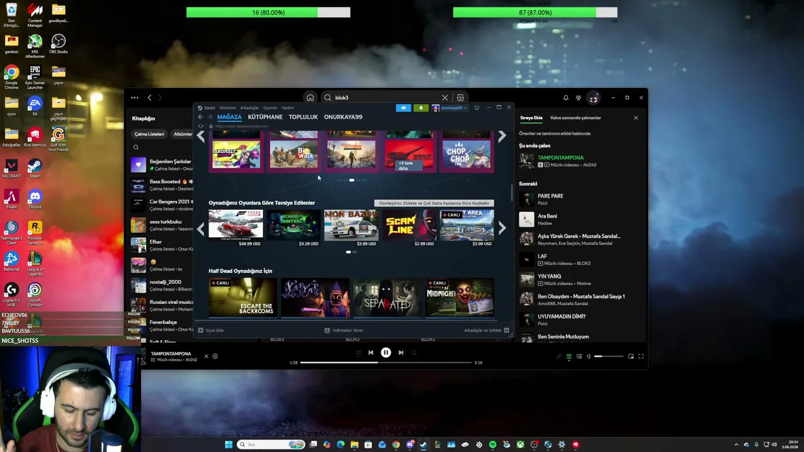
Task: Go back in Spotify navigation
Action: click(x=149, y=97)
